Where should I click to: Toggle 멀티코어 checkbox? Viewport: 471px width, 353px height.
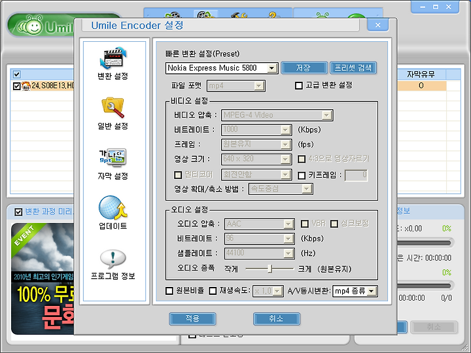178,175
